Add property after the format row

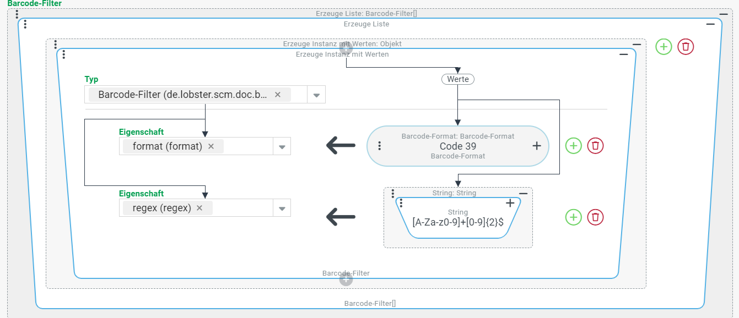coord(574,146)
